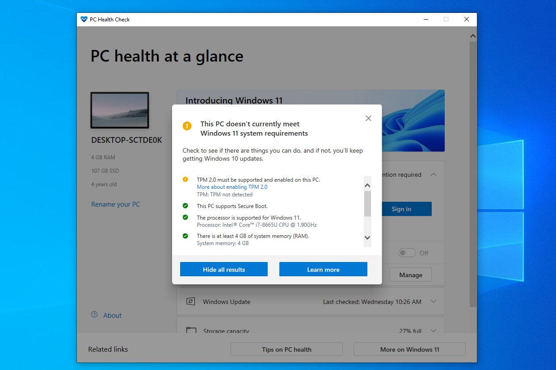
Task: Click Hide all results button
Action: pos(224,270)
